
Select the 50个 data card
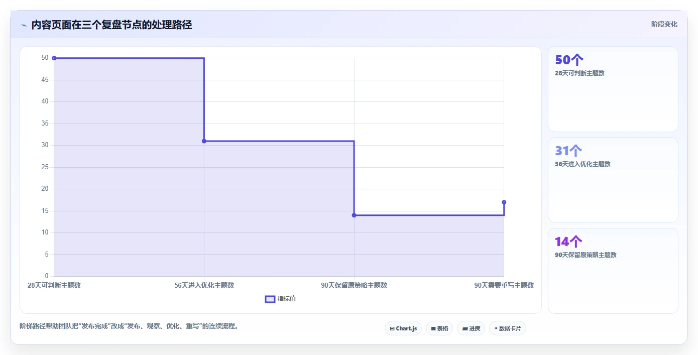[613, 89]
